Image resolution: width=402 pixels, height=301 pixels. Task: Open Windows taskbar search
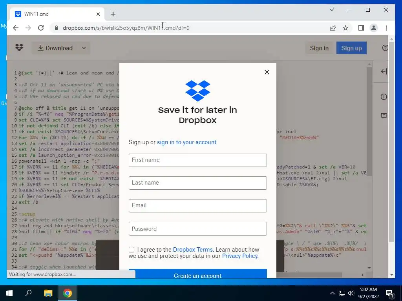tap(28, 293)
